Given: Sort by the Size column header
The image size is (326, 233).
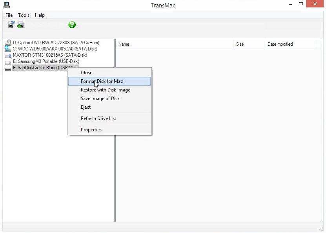Looking at the screenshot, I should (x=249, y=44).
